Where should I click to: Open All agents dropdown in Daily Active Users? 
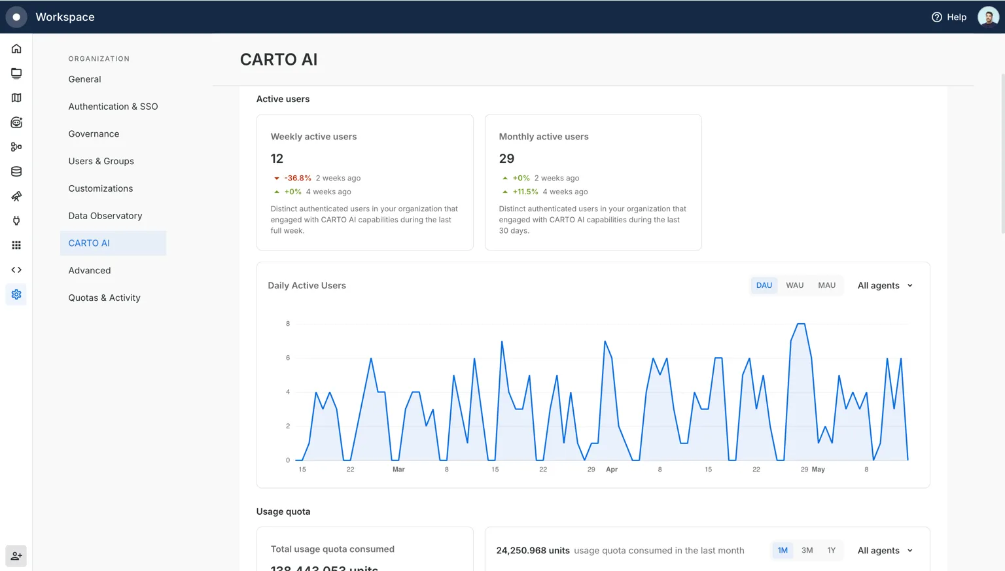point(885,285)
